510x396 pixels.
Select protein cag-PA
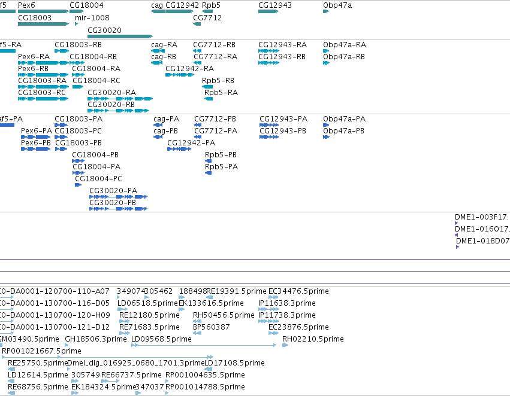(x=166, y=119)
